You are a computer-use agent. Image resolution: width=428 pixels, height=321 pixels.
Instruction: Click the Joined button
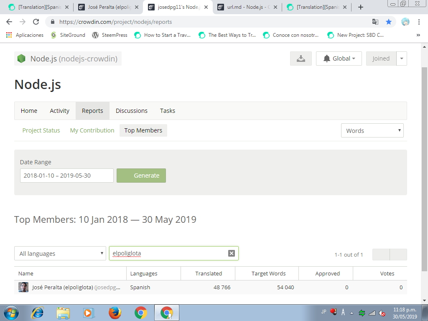tap(381, 59)
